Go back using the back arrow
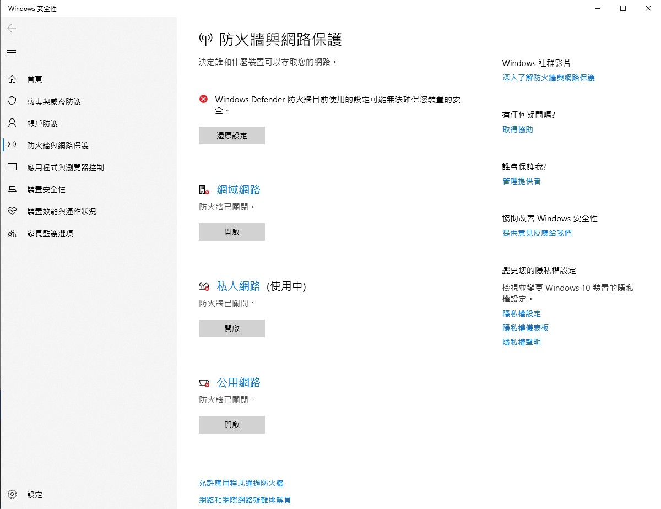661x509 pixels. coord(12,28)
